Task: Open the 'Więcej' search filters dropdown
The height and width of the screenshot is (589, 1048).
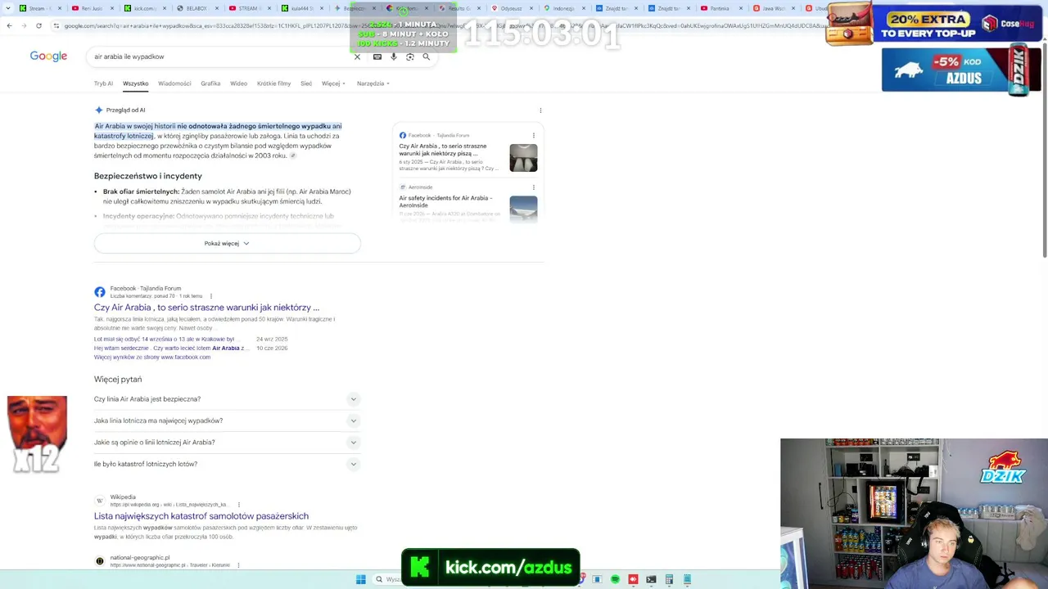Action: point(333,83)
